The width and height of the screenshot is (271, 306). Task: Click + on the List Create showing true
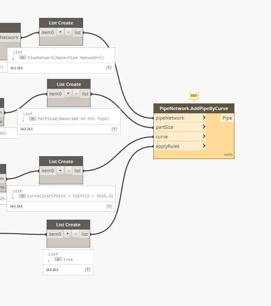coord(67,234)
